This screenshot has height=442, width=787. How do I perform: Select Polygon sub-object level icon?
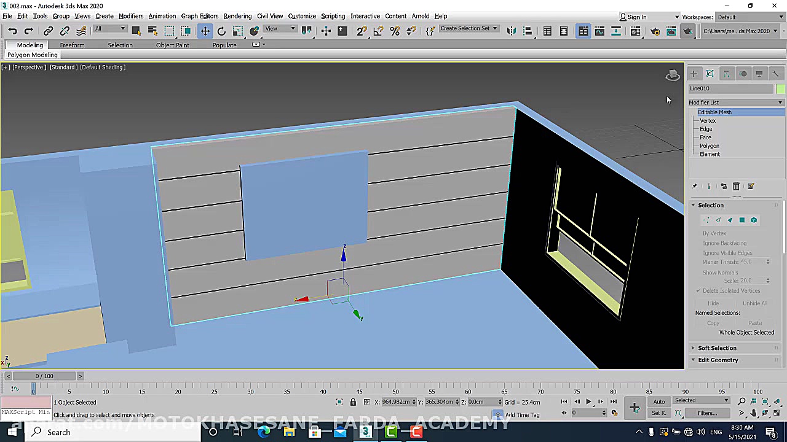[x=742, y=220]
